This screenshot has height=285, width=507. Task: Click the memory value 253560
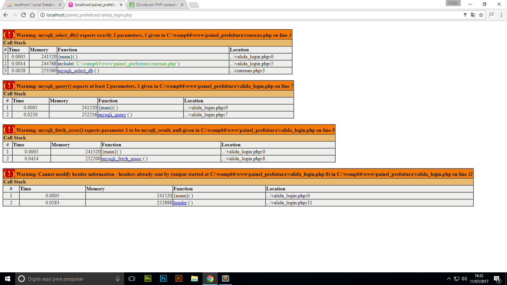point(49,71)
